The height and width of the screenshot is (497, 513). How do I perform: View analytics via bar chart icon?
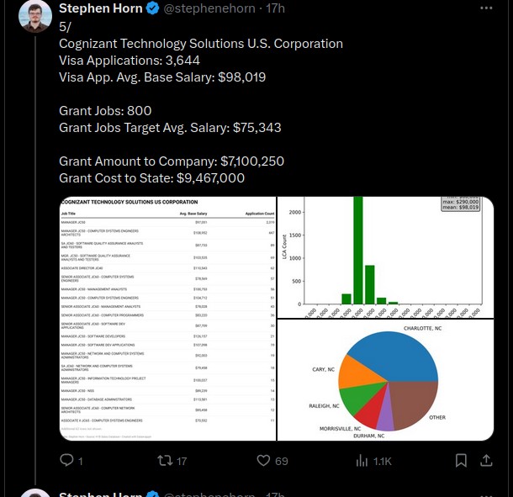pyautogui.click(x=362, y=461)
